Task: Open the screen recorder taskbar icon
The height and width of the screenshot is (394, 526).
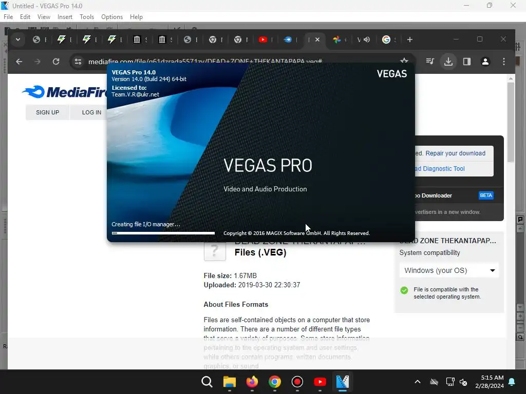Action: point(297,382)
